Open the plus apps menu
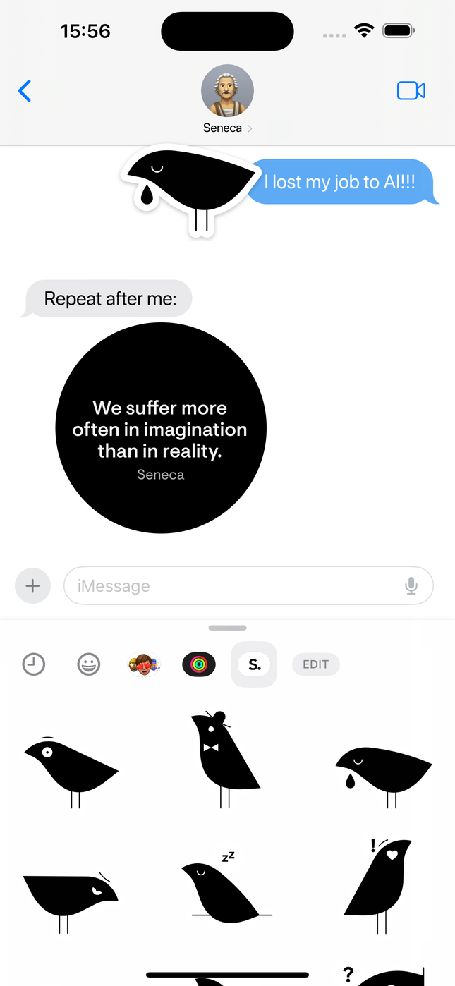Viewport: 455px width, 986px height. (x=32, y=585)
